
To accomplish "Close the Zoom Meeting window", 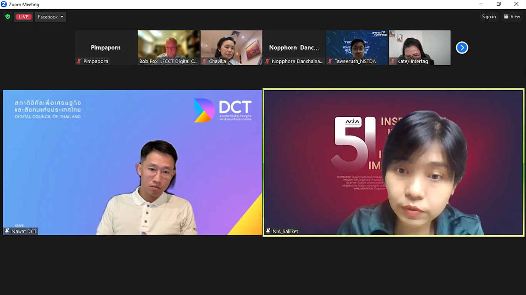I will pos(516,4).
